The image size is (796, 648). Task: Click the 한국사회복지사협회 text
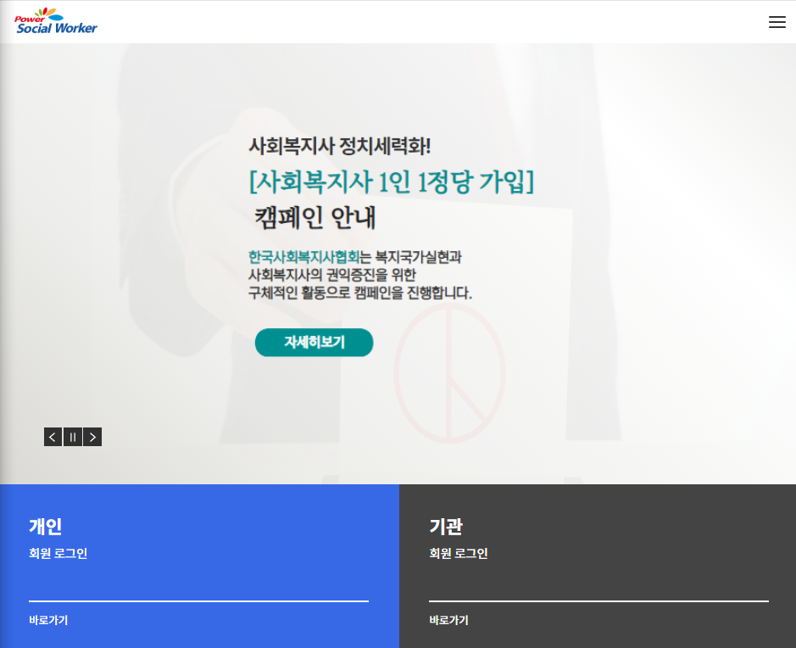click(x=303, y=257)
